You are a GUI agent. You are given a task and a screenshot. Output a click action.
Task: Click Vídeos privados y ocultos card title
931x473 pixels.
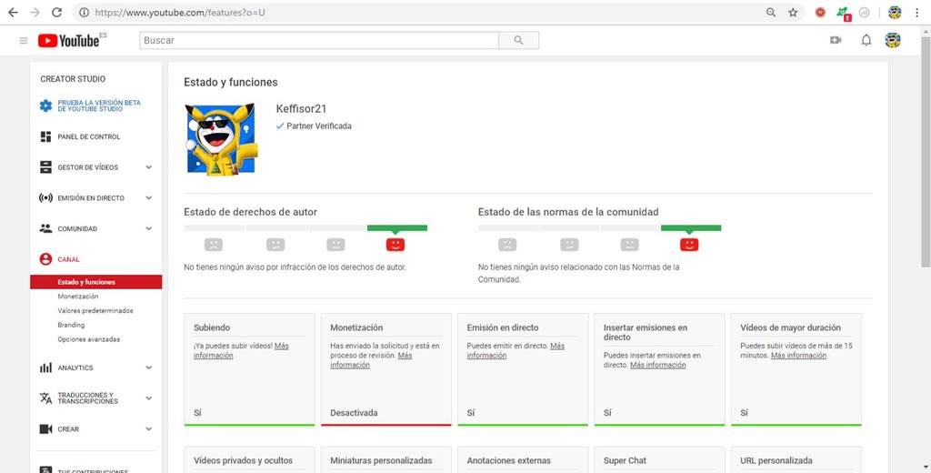[x=243, y=460]
